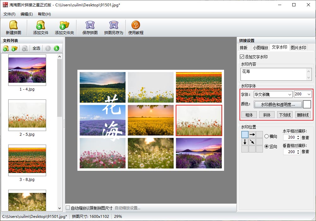This screenshot has height=221, width=316.
Task: Select the 2 - 5.jpg thumbnail
Action: 27,115
